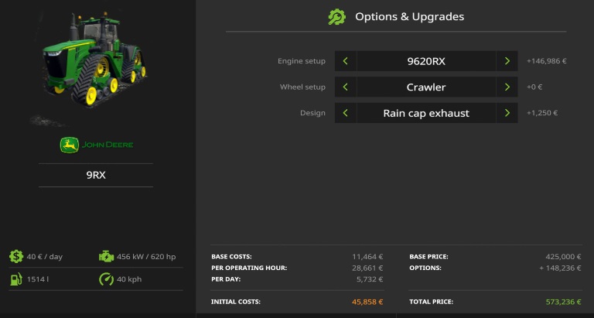Image resolution: width=594 pixels, height=318 pixels.
Task: Click the engine power icon
Action: coord(106,257)
